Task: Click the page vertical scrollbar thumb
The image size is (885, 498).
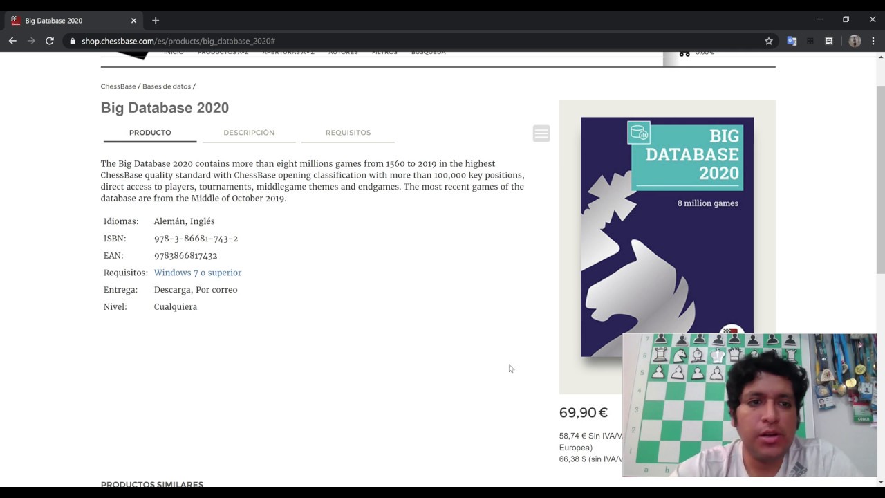Action: point(880,180)
